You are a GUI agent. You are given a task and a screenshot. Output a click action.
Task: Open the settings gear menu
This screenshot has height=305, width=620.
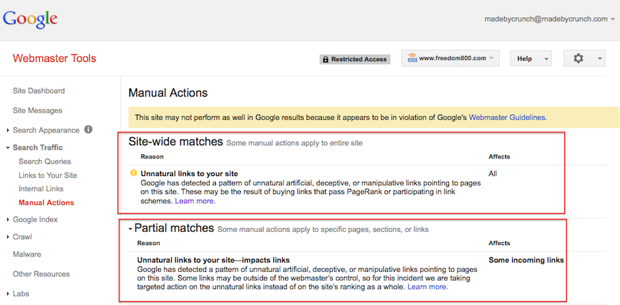(583, 59)
